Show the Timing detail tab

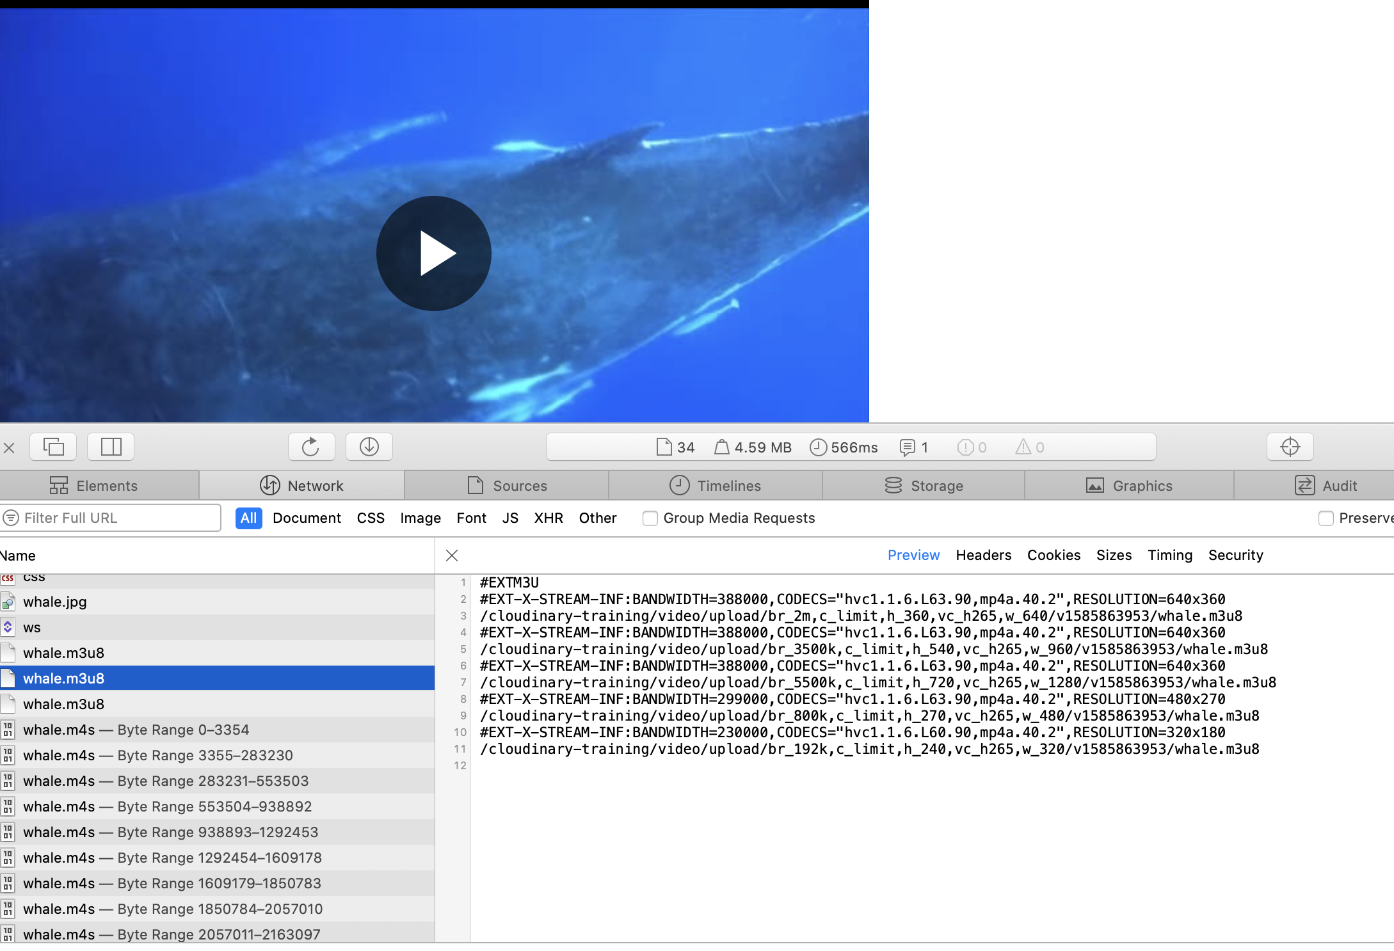tap(1169, 555)
